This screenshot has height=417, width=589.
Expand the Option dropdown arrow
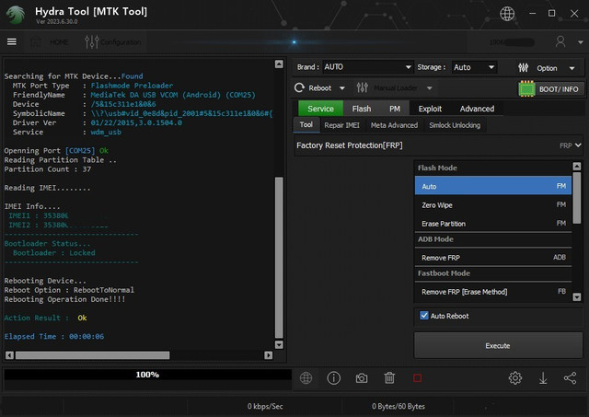point(572,68)
